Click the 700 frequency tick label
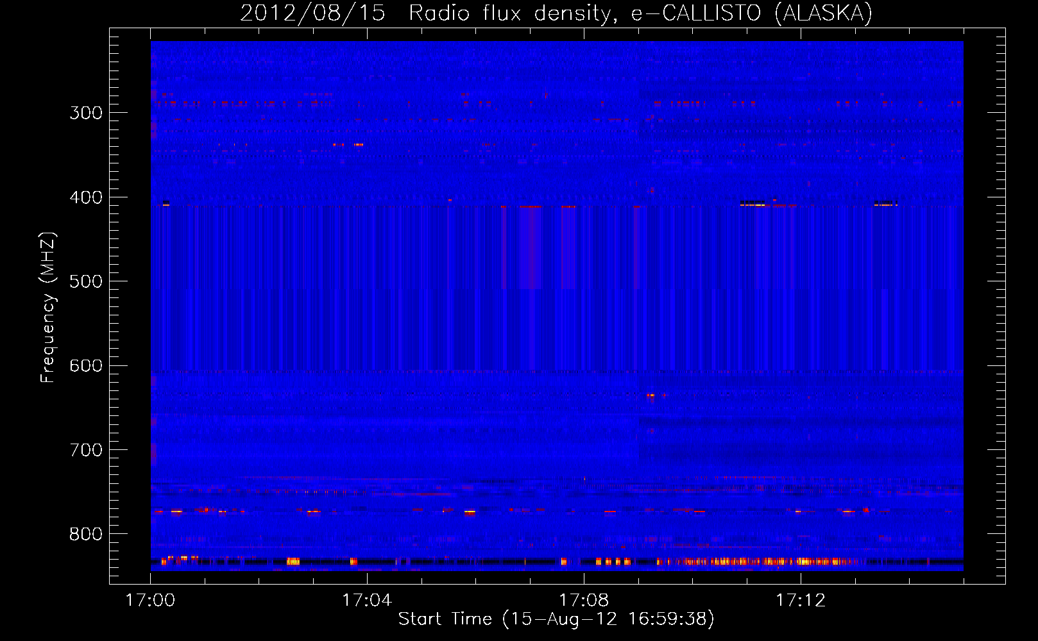This screenshot has width=1038, height=641. pyautogui.click(x=86, y=450)
